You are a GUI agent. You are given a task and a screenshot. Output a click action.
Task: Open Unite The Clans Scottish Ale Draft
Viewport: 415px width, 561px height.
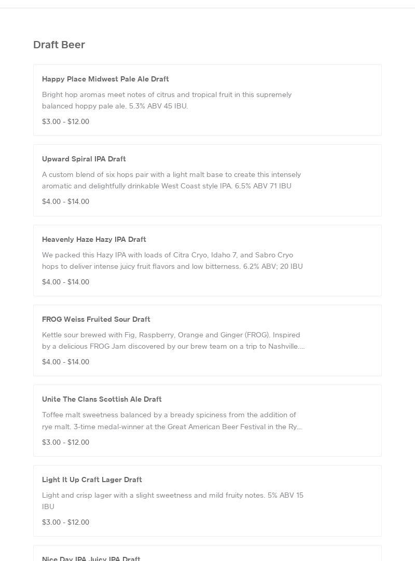[102, 399]
